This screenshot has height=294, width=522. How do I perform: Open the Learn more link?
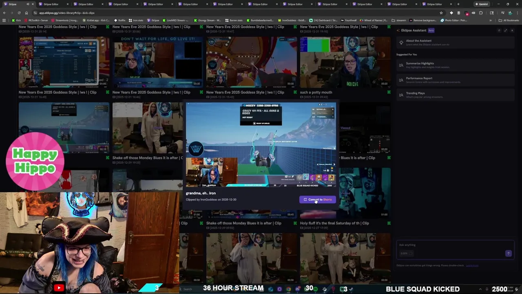(x=472, y=265)
